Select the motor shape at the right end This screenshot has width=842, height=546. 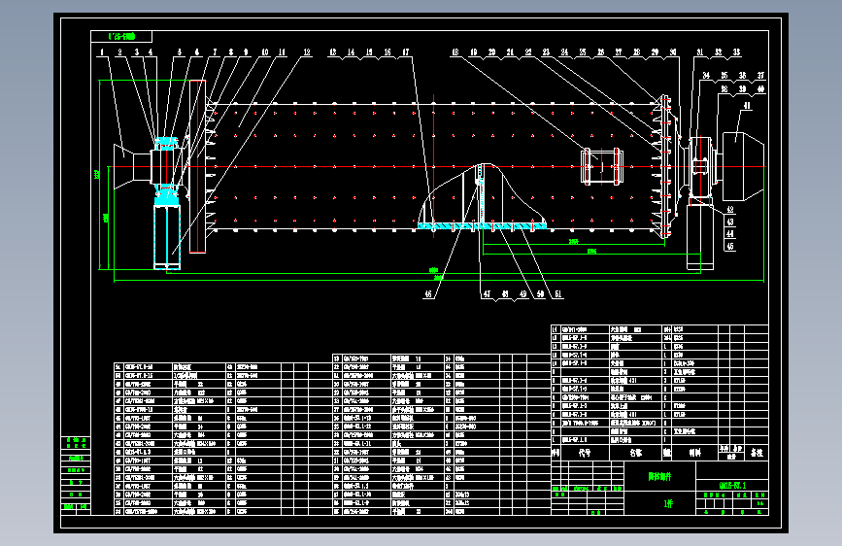pos(743,166)
